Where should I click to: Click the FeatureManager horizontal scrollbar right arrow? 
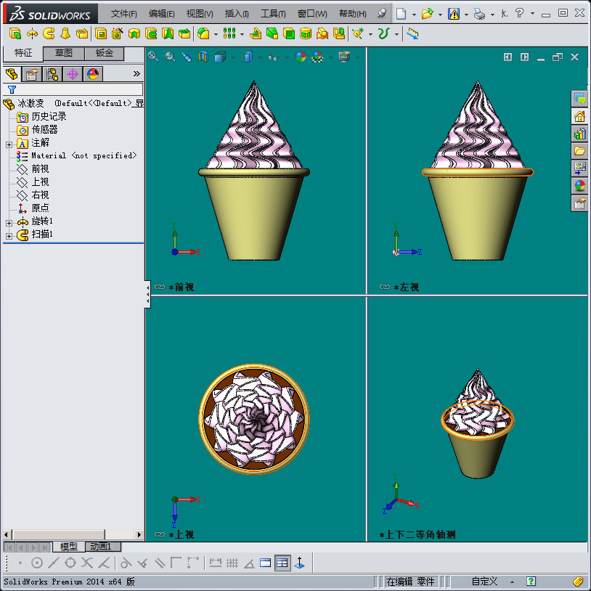point(139,534)
